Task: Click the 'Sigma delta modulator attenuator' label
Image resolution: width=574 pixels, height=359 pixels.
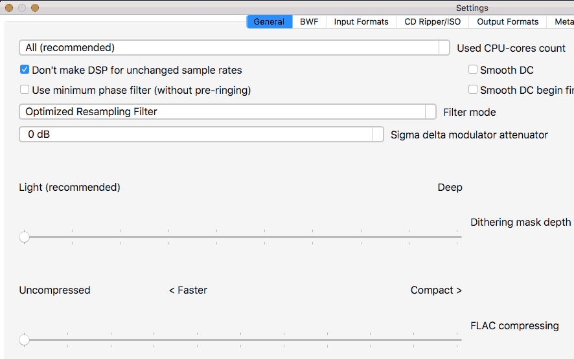Action: pos(469,135)
